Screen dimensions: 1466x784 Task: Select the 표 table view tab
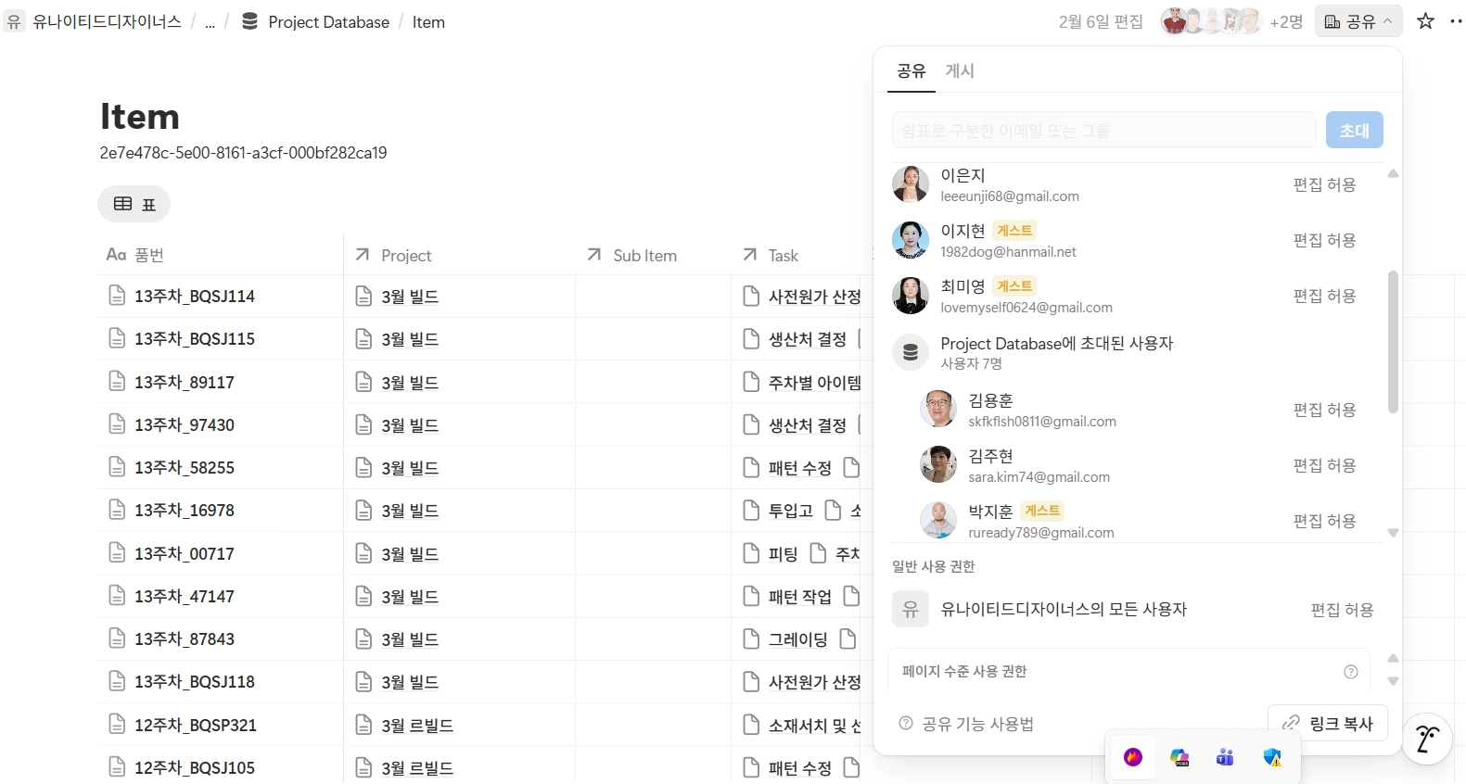(x=134, y=204)
